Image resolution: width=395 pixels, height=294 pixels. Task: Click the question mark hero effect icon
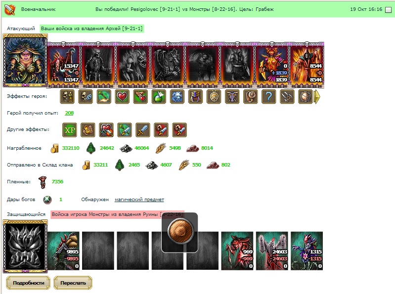point(269,97)
